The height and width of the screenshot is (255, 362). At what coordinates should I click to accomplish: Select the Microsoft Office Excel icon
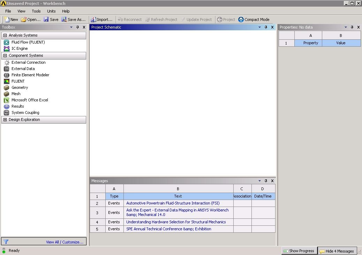click(x=7, y=100)
